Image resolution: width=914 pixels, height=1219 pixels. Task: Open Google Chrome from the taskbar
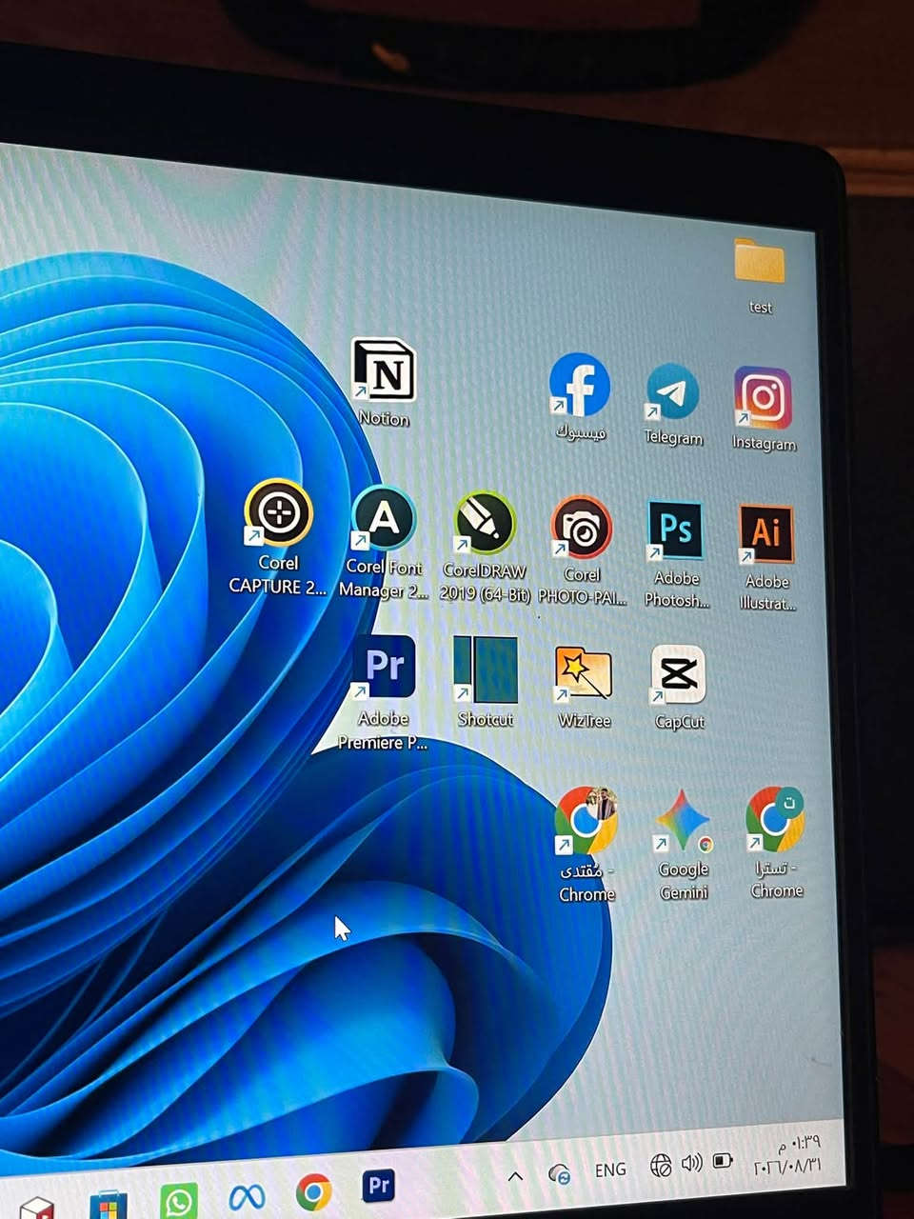(x=313, y=1191)
